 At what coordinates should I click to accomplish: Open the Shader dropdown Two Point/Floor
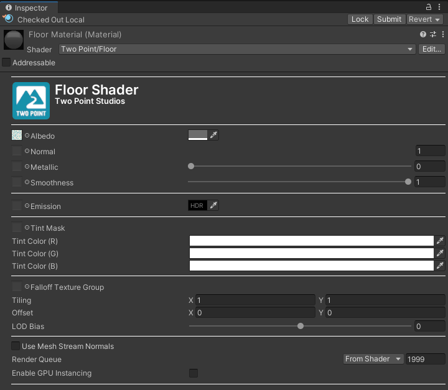pos(237,49)
